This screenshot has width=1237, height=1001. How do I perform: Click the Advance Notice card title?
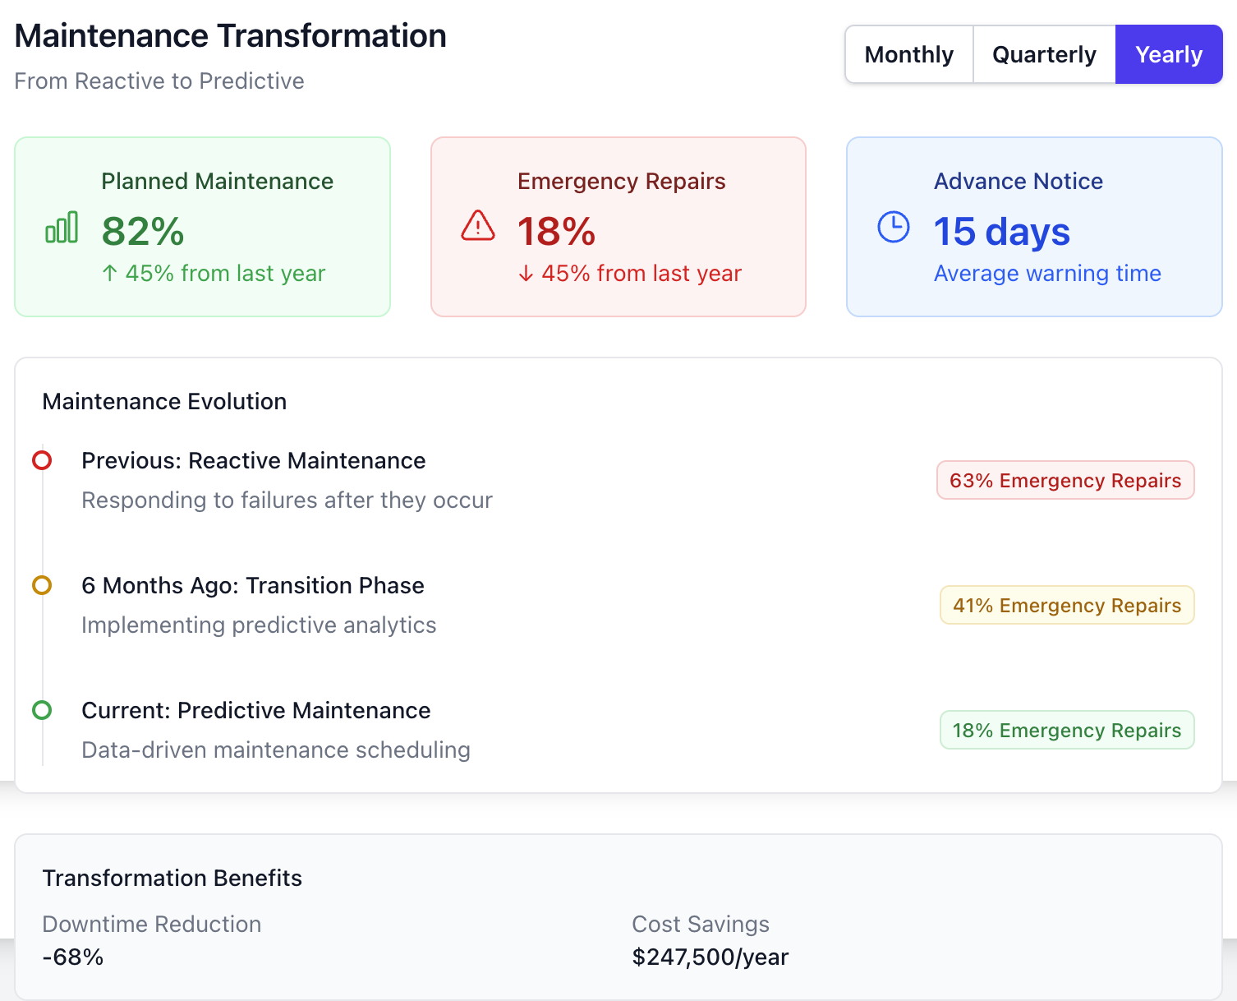pyautogui.click(x=1019, y=181)
